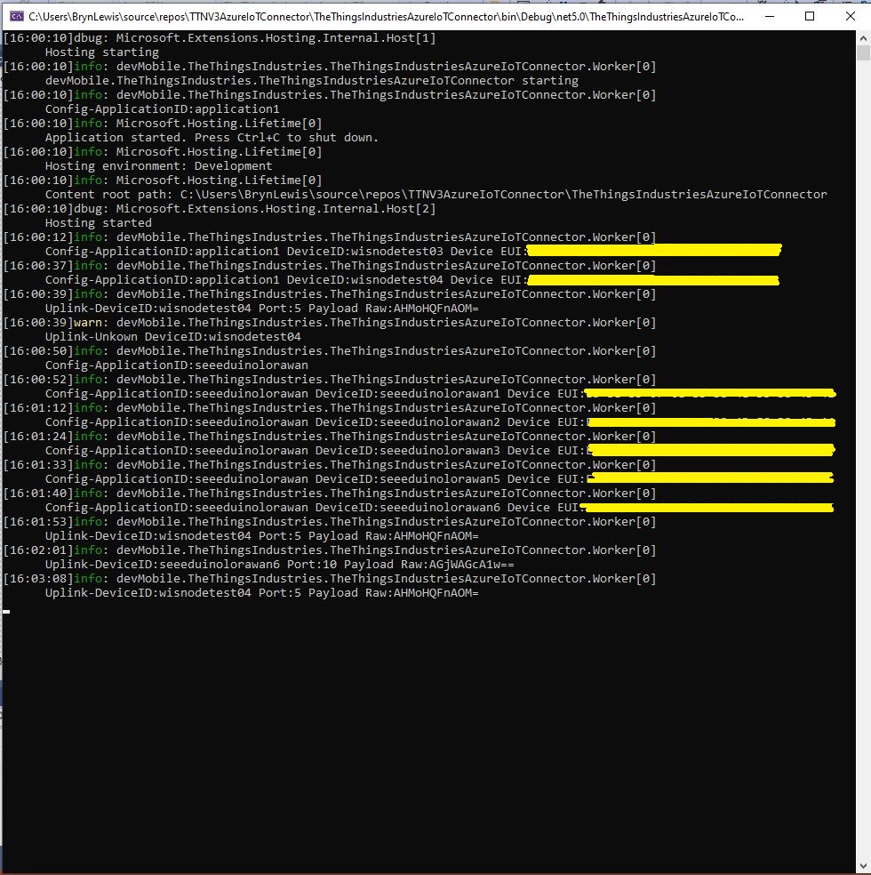Click the console app icon in title bar
Screen dimensions: 871x875
click(x=15, y=16)
